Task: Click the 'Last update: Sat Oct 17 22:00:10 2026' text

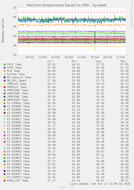Action: (100, 184)
